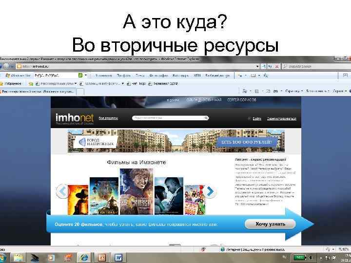Viewport: 351px width, 263px height.
Task: Open the address bar history dropdown
Action: 258,66
